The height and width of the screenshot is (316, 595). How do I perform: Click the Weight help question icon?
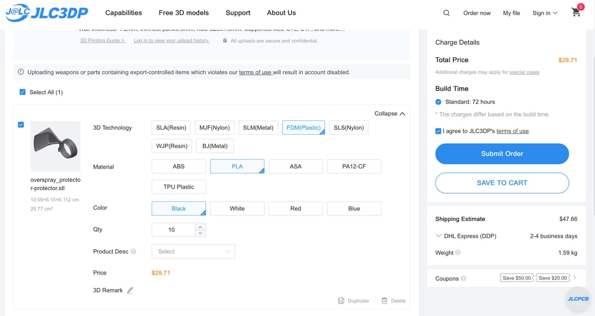[x=458, y=253]
